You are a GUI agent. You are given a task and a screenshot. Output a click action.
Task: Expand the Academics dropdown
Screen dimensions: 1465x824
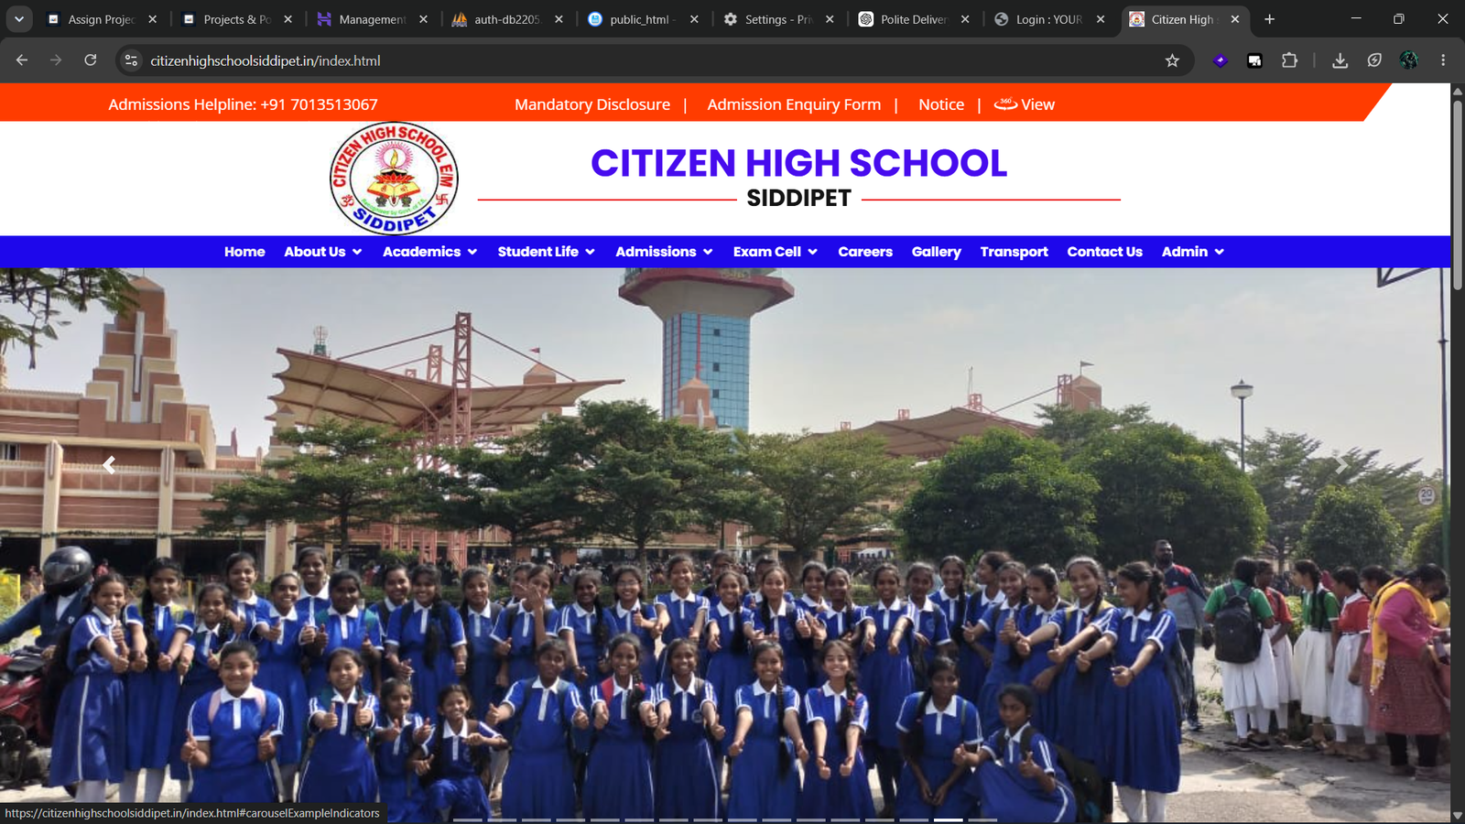tap(430, 252)
